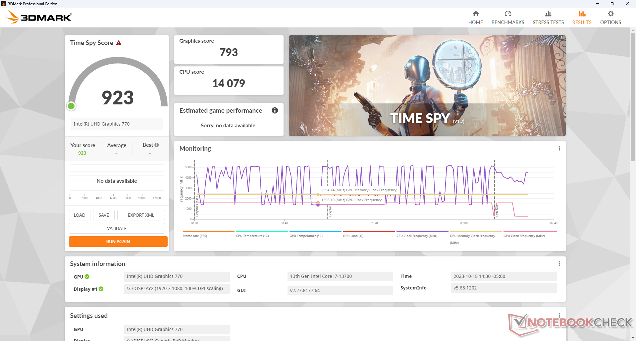The width and height of the screenshot is (636, 341).
Task: Open the Home tab icon
Action: pos(475,14)
